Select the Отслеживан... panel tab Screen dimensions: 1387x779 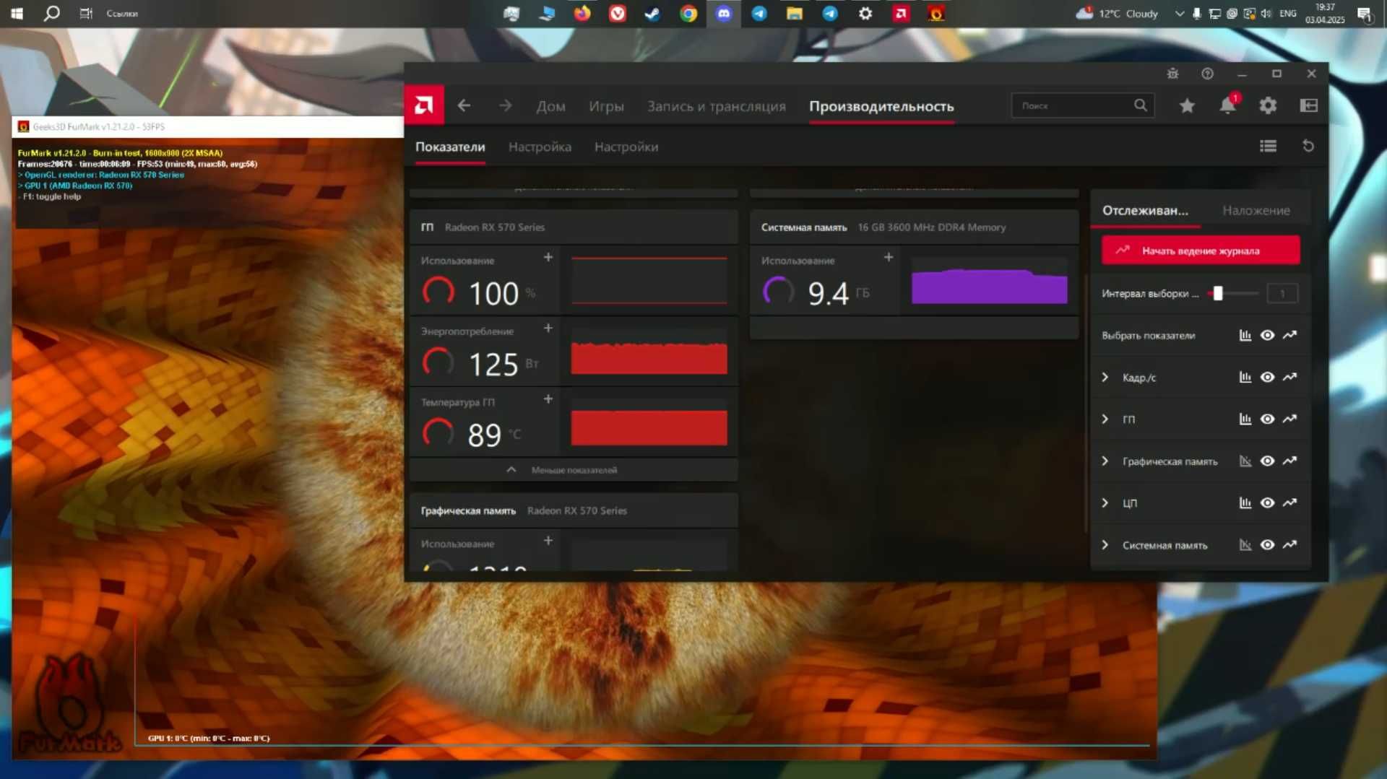1145,210
